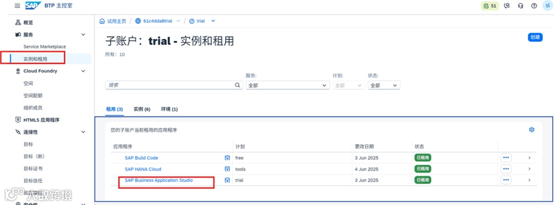Open the more actions button for SAP HANA Cloud
The width and height of the screenshot is (554, 205).
(506, 169)
